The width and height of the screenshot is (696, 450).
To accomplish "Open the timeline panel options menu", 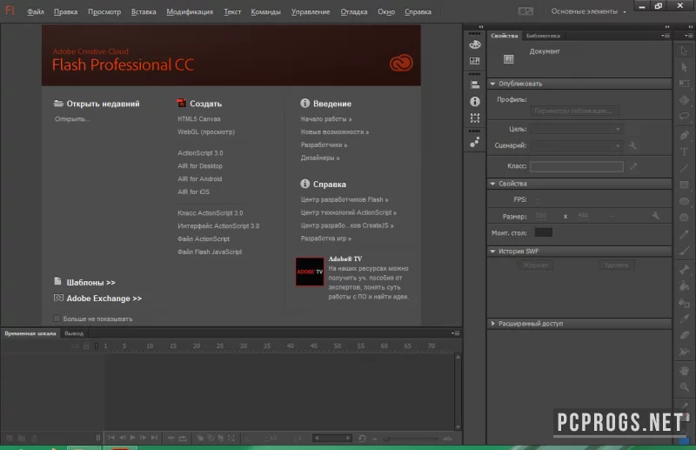I will click(455, 333).
